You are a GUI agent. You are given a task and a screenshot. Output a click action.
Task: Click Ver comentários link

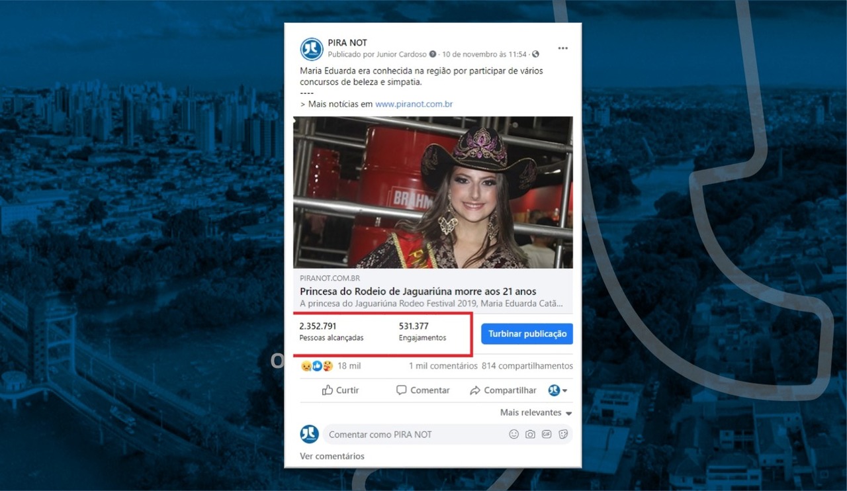[x=332, y=456]
